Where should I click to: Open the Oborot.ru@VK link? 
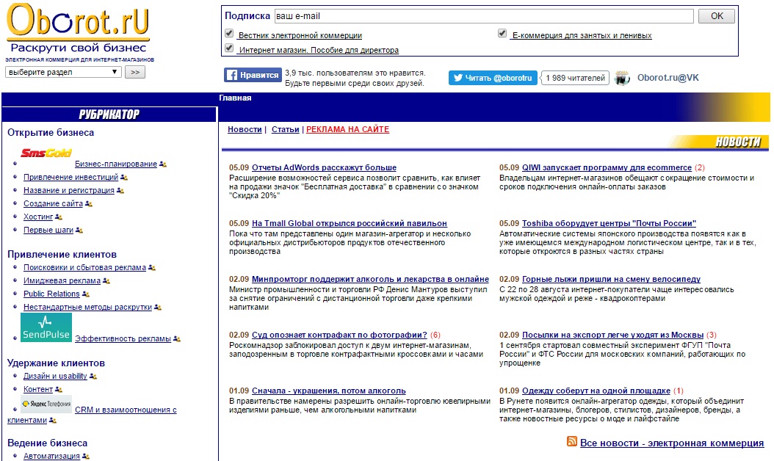[x=668, y=78]
